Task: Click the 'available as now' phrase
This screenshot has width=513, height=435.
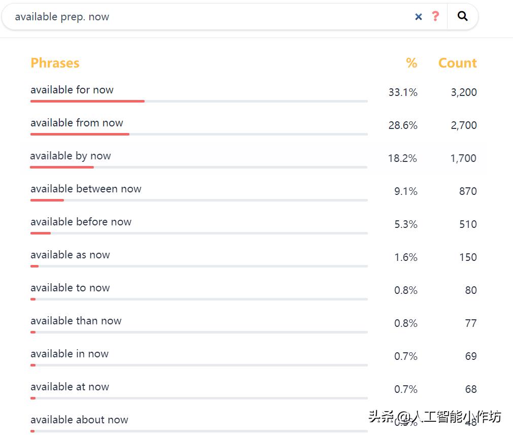Action: [x=70, y=255]
